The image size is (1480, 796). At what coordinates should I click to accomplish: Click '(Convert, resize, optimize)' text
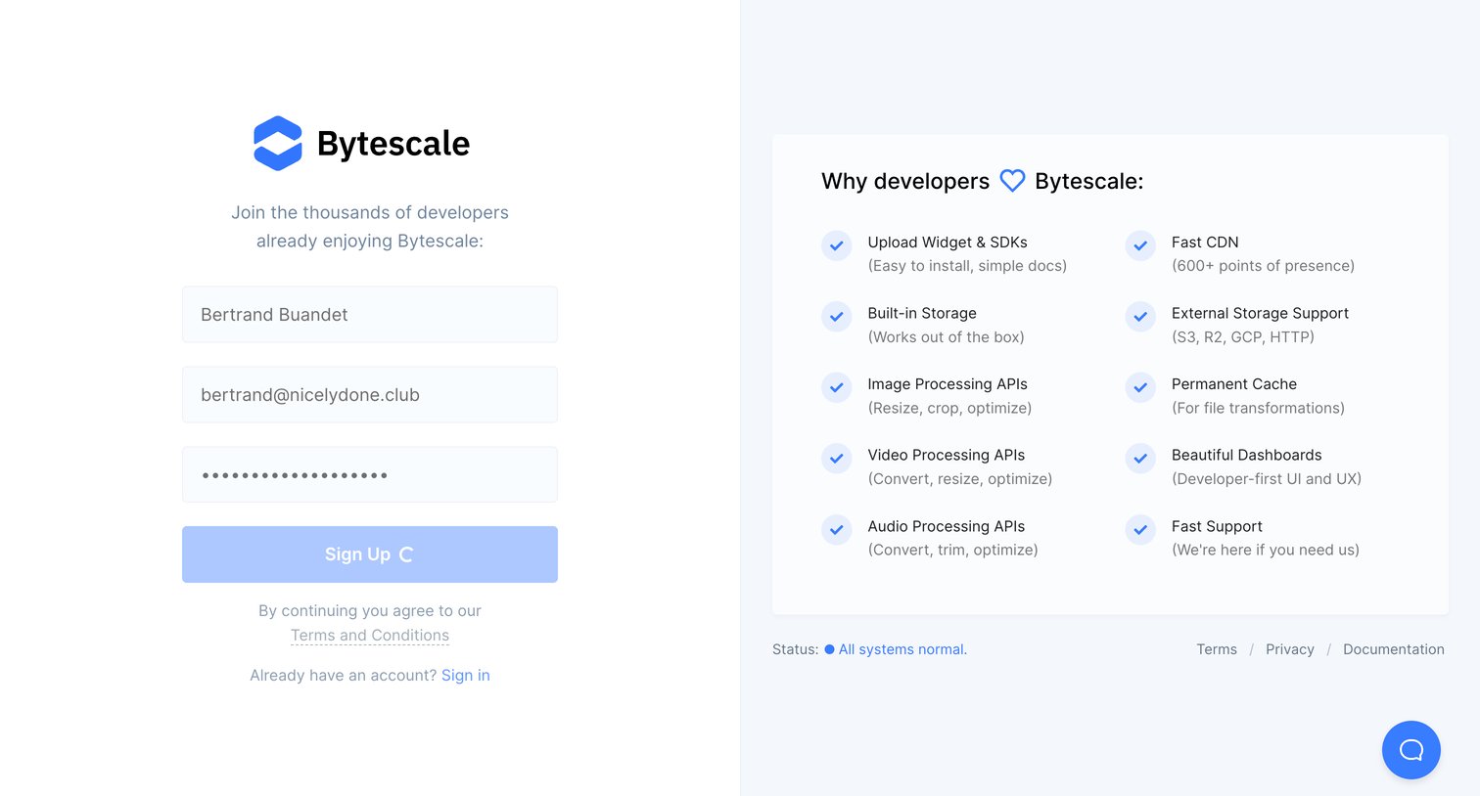(960, 479)
